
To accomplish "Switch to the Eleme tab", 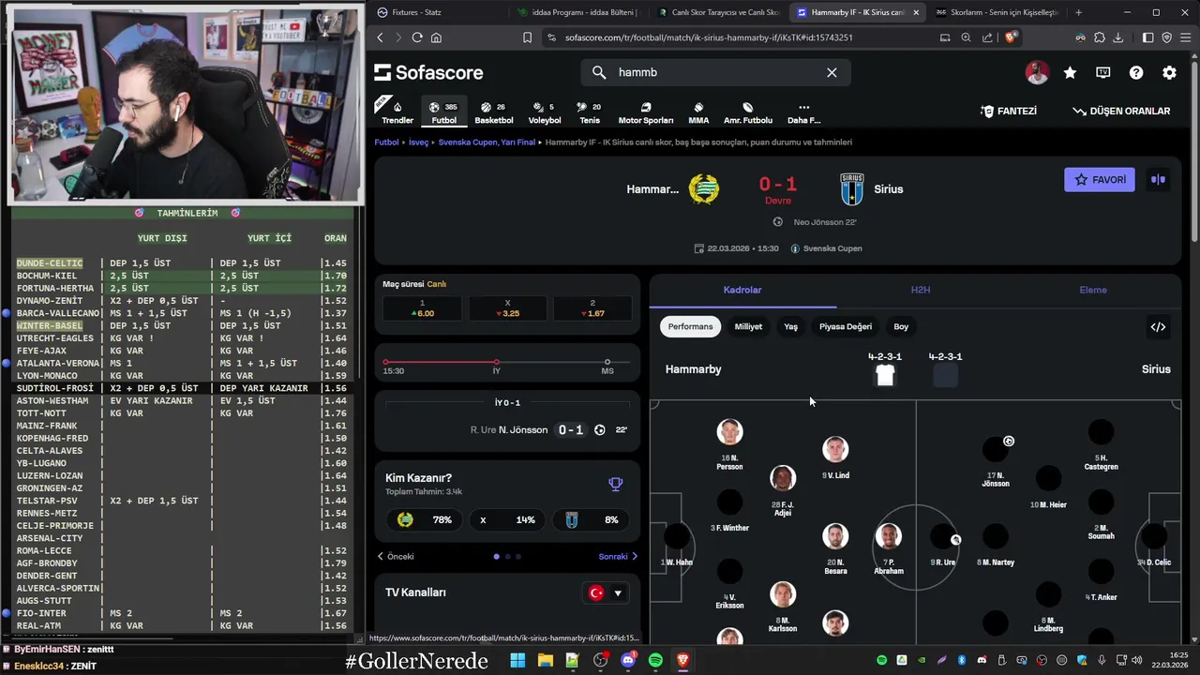I will coord(1093,290).
